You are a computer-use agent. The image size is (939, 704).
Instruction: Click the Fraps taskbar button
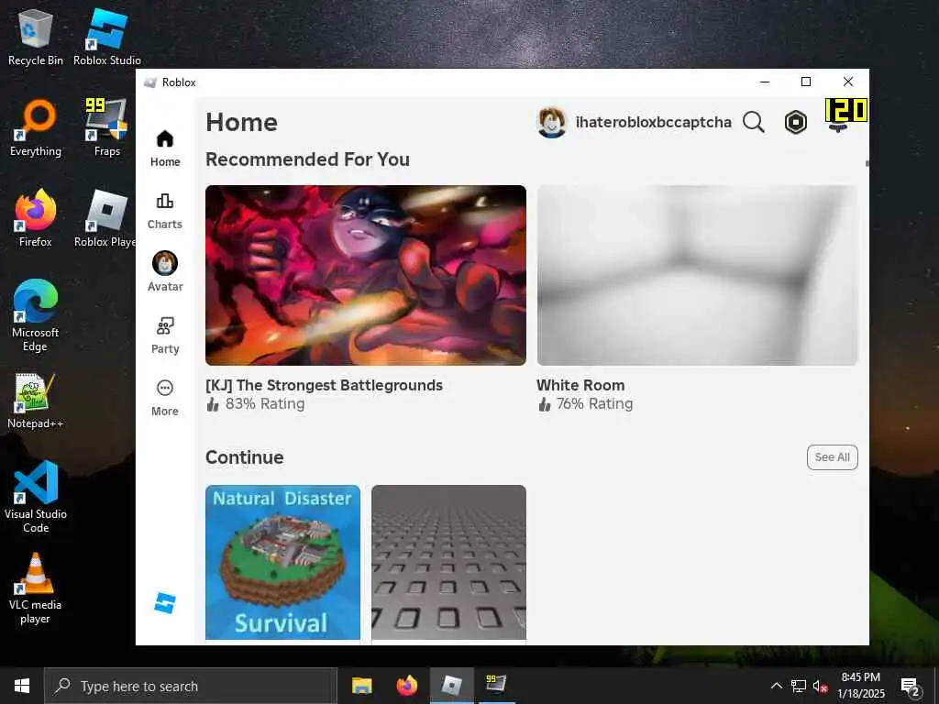[x=496, y=686]
